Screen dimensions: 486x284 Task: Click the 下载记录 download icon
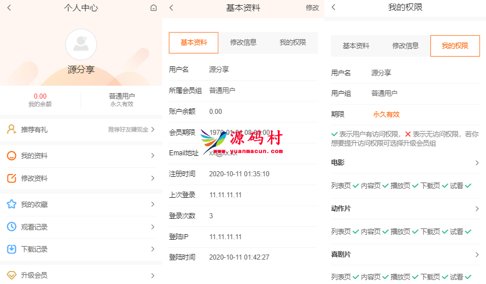(x=11, y=249)
